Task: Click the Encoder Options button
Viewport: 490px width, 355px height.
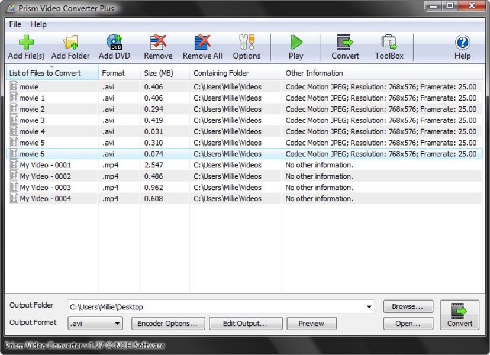Action: point(167,324)
